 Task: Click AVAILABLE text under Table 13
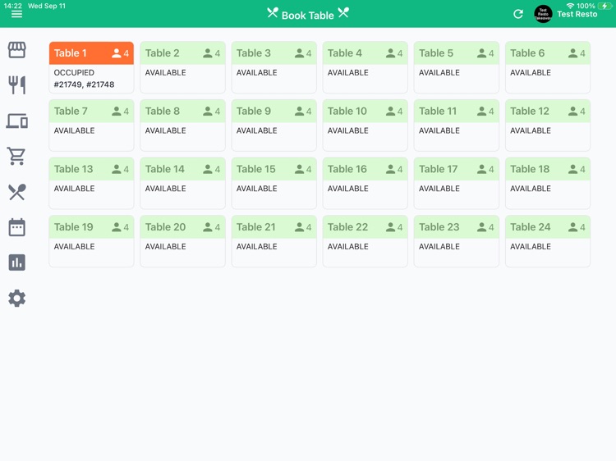[74, 189]
